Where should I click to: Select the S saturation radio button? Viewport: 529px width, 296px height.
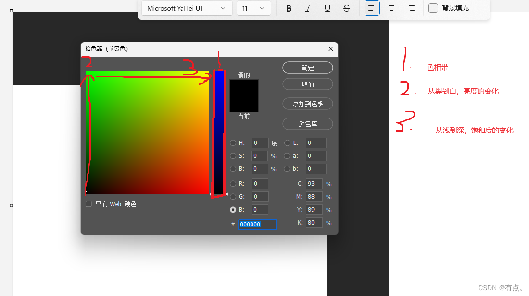click(233, 156)
